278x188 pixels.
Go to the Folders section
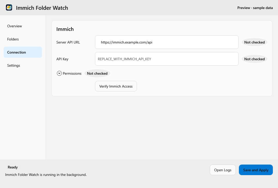tap(23, 39)
